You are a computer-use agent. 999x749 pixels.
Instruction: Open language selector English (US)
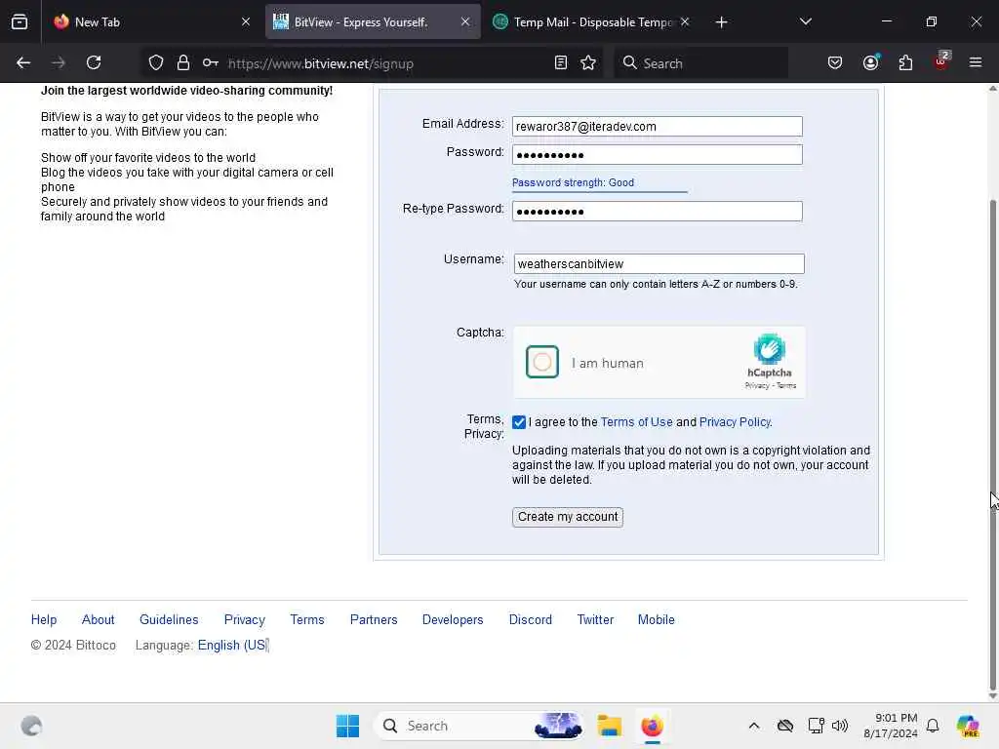(x=233, y=646)
